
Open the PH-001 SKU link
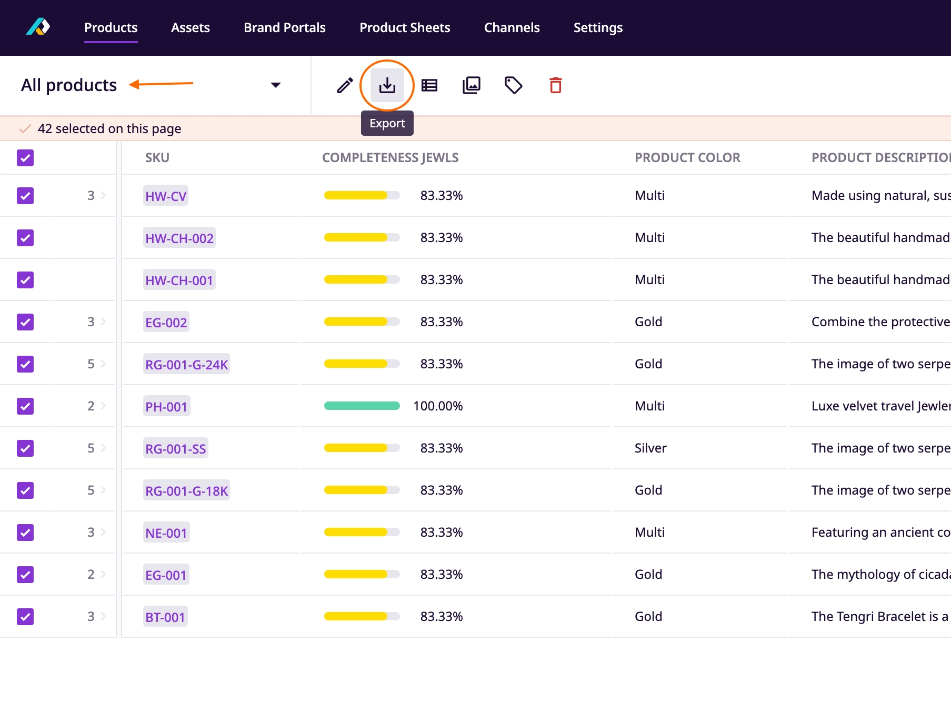[x=166, y=406]
